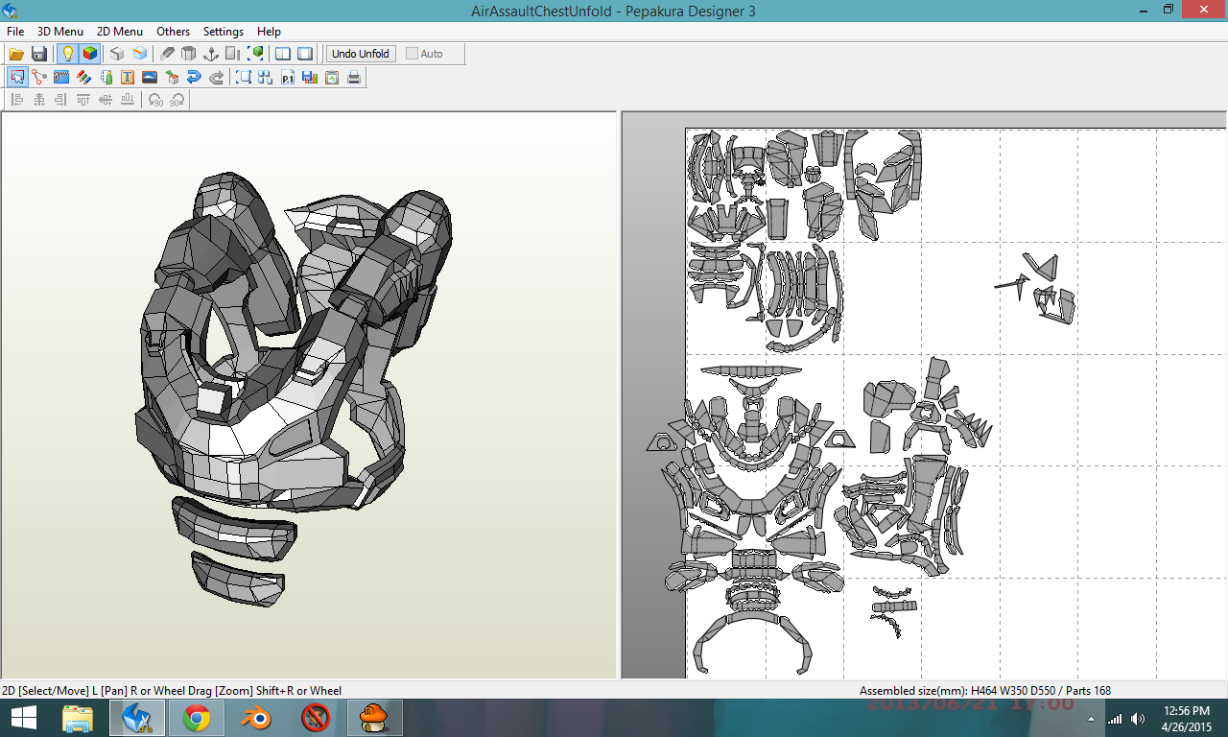Open the File menu
The image size is (1228, 737).
(15, 32)
